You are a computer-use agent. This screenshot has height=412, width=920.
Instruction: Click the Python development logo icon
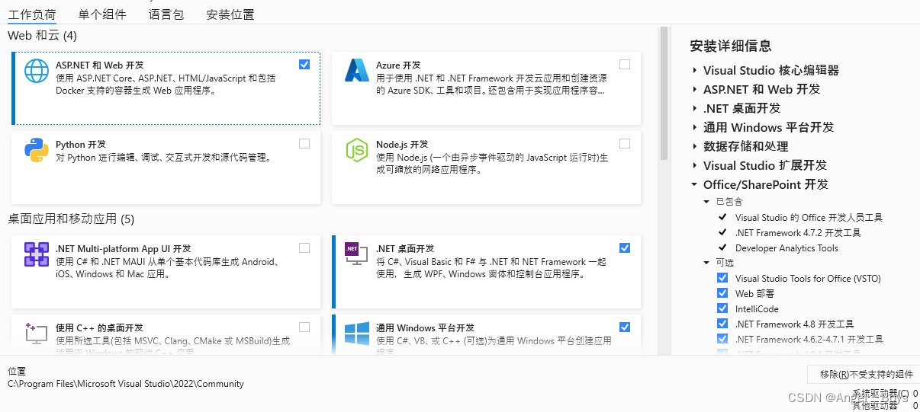37,150
